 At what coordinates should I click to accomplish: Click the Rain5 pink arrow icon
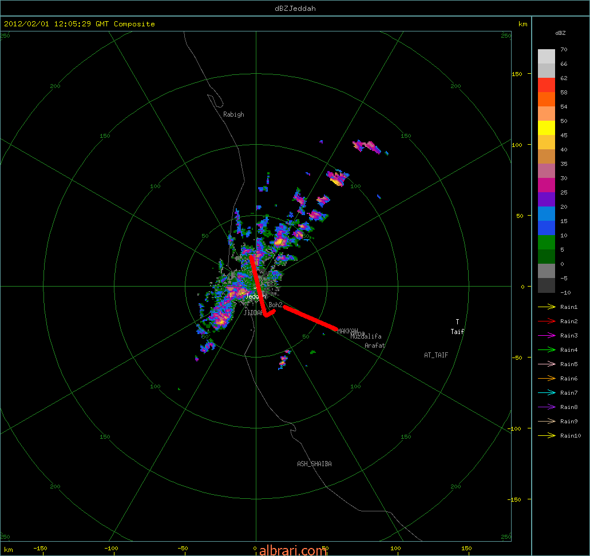(547, 364)
